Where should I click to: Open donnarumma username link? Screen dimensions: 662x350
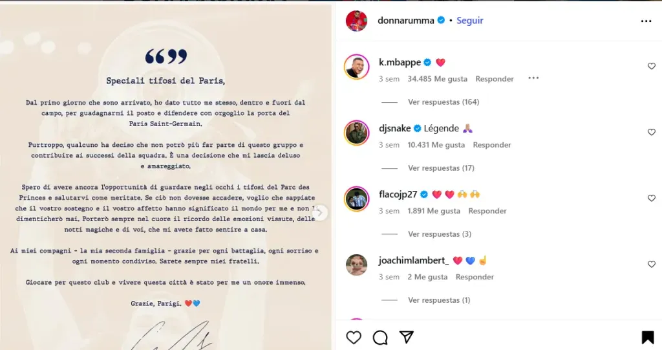406,20
